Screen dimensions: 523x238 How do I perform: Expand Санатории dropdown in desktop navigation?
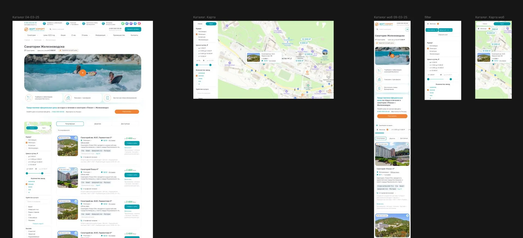[32, 35]
